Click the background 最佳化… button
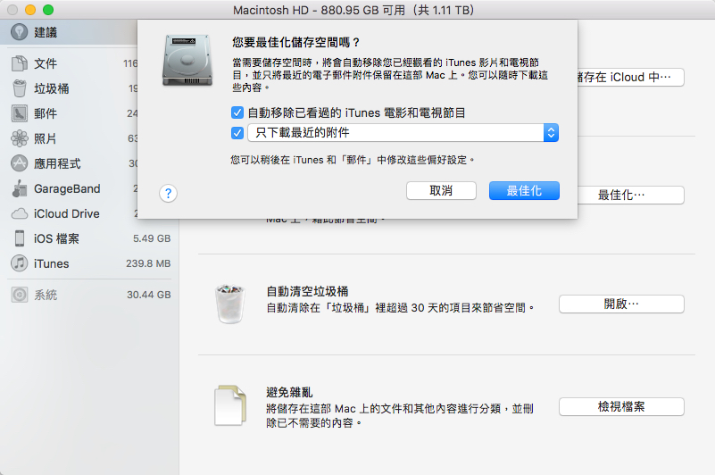Screen dimensions: 715x475 (x=630, y=196)
